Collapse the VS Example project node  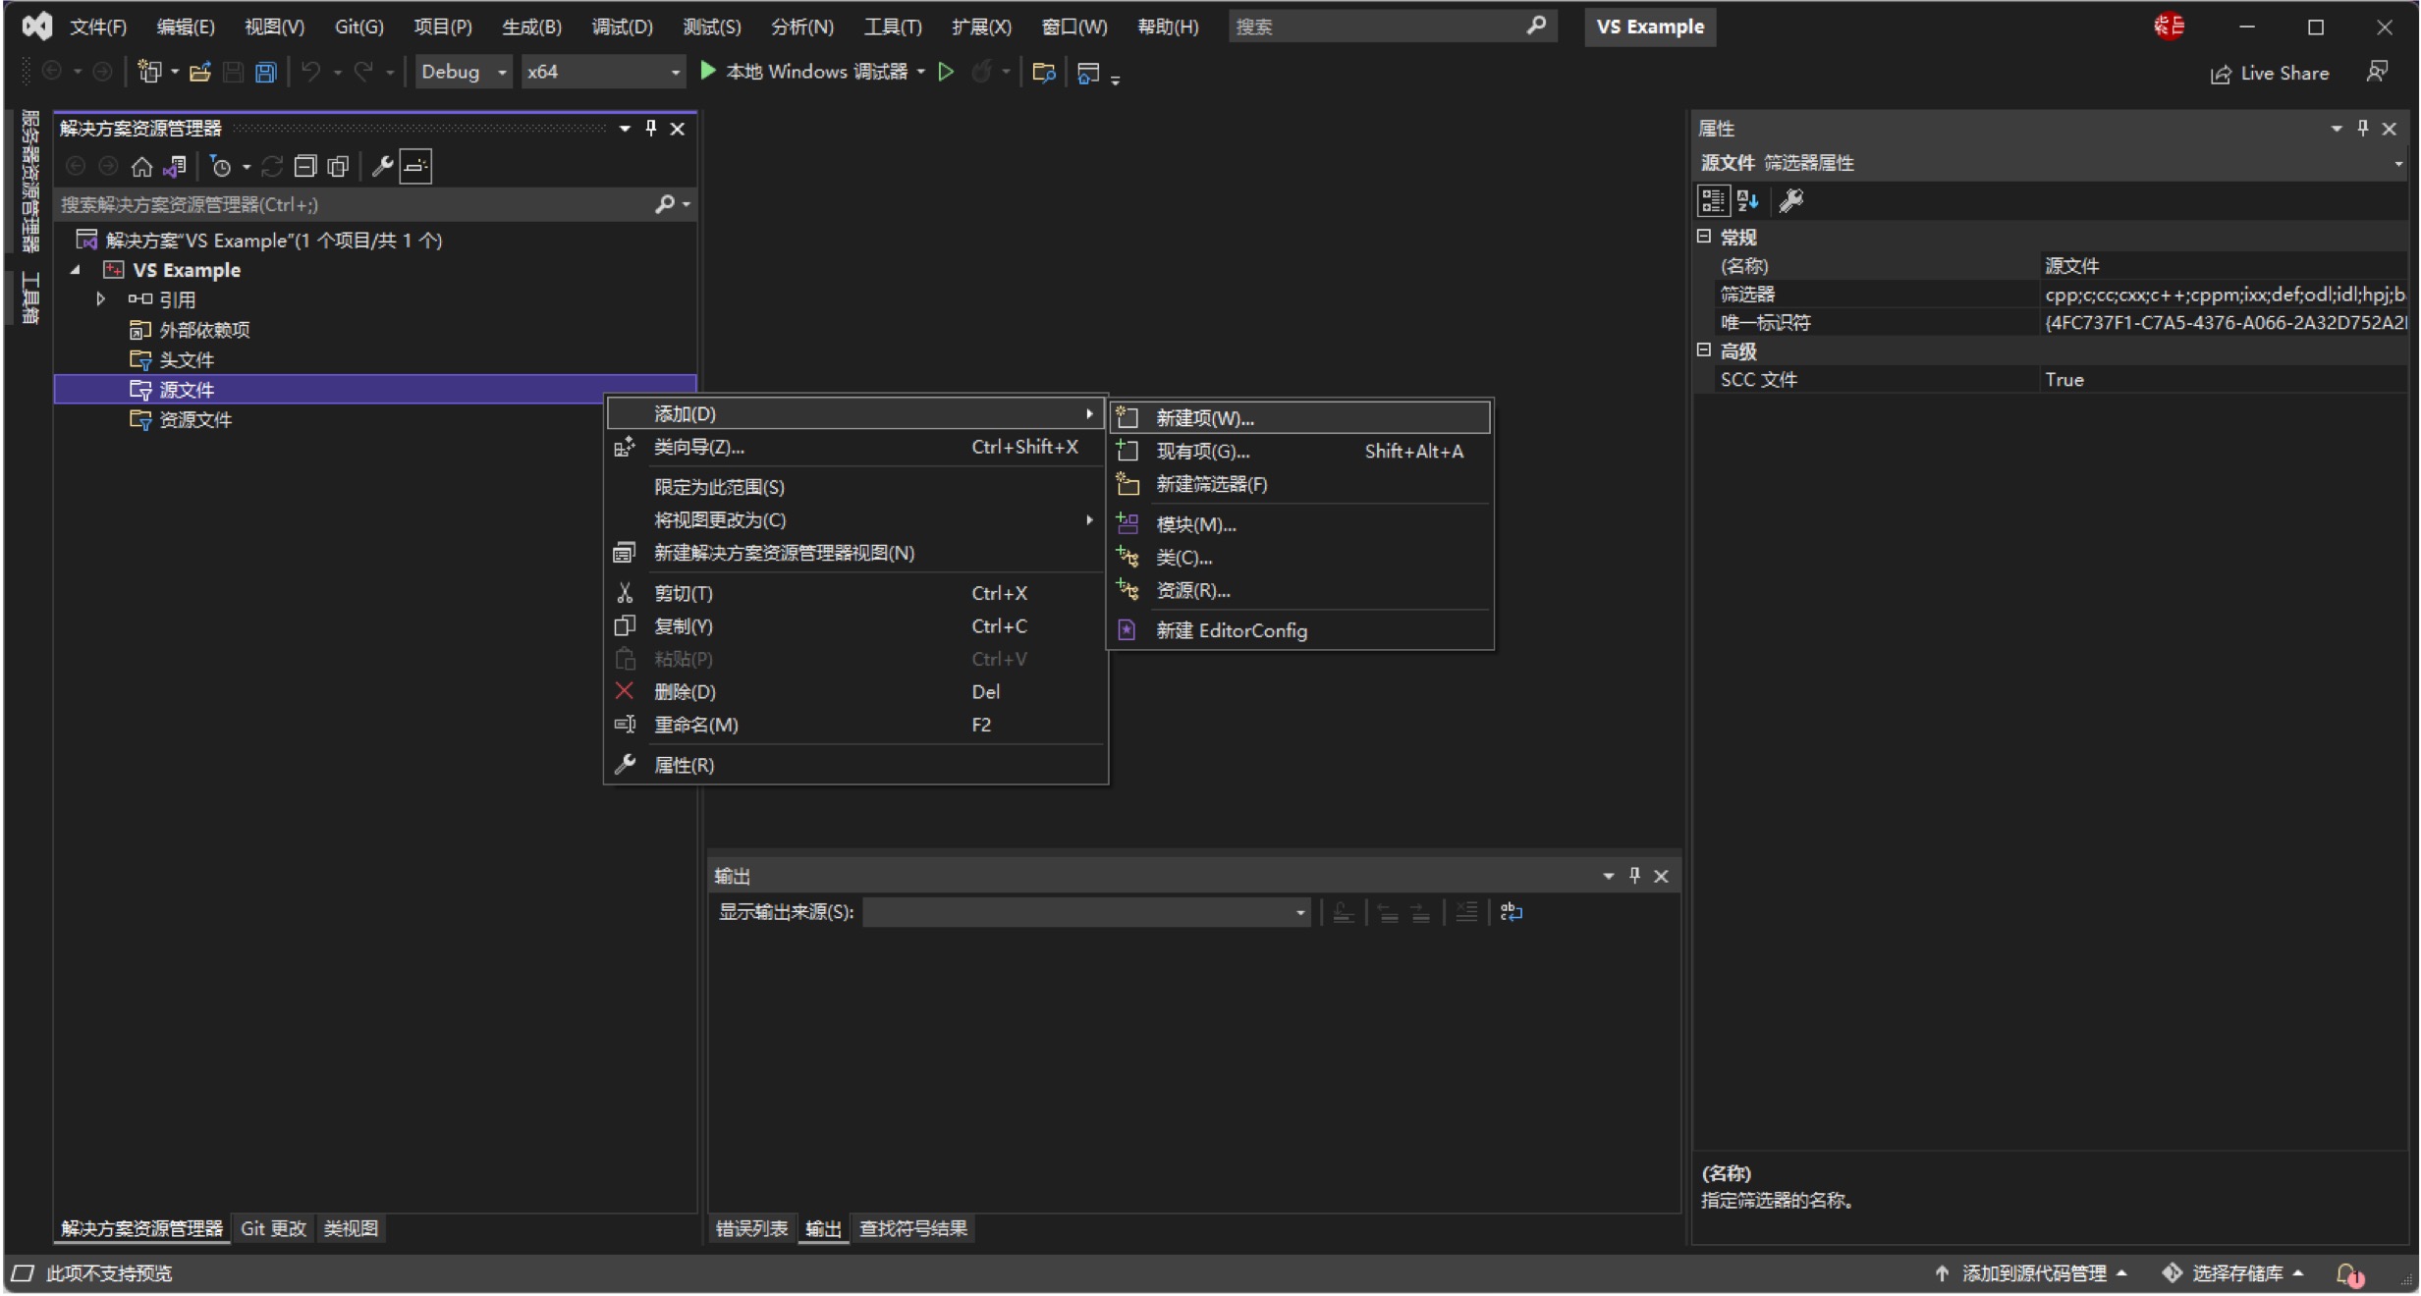point(76,270)
